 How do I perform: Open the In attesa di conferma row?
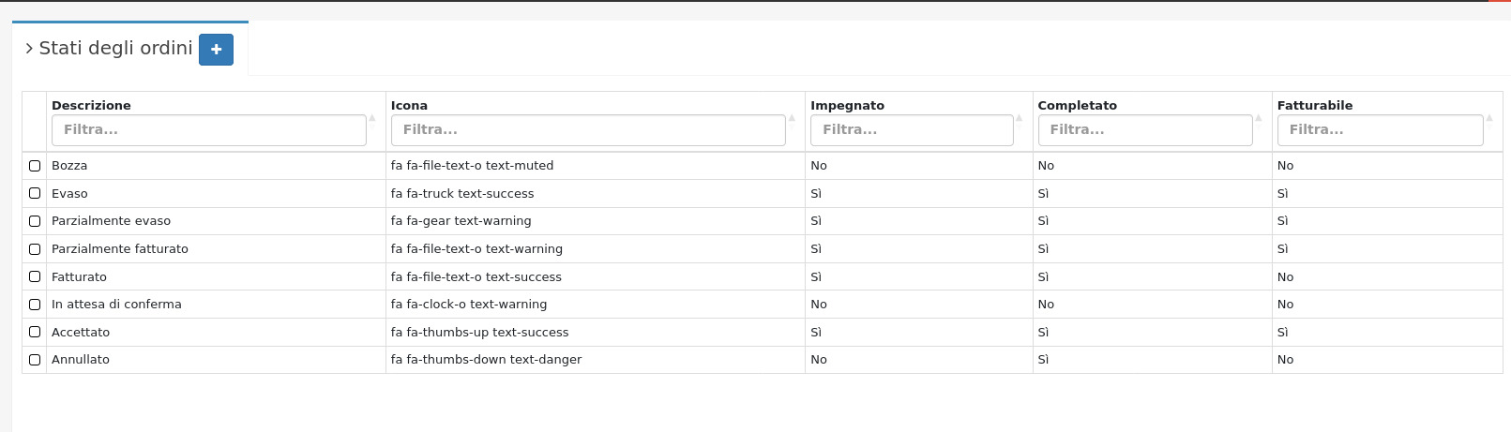tap(116, 305)
